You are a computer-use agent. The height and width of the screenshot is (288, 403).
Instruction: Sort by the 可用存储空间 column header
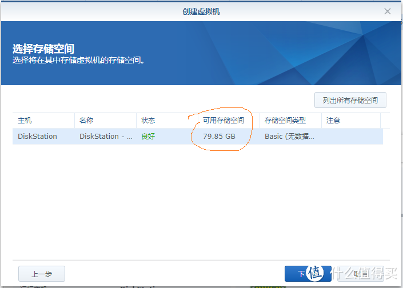[x=224, y=121]
